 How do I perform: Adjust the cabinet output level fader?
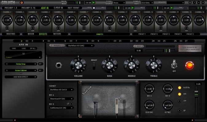pos(196,93)
